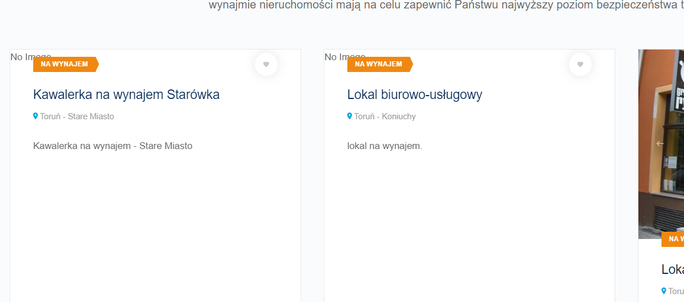Click the "lokal na wynajem." description text

pyautogui.click(x=385, y=146)
